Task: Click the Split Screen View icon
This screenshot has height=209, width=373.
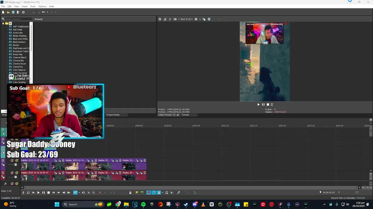Action: coord(175,19)
